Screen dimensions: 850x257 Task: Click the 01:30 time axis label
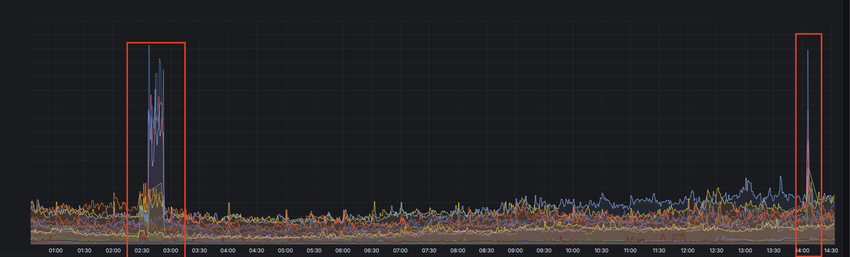(85, 250)
